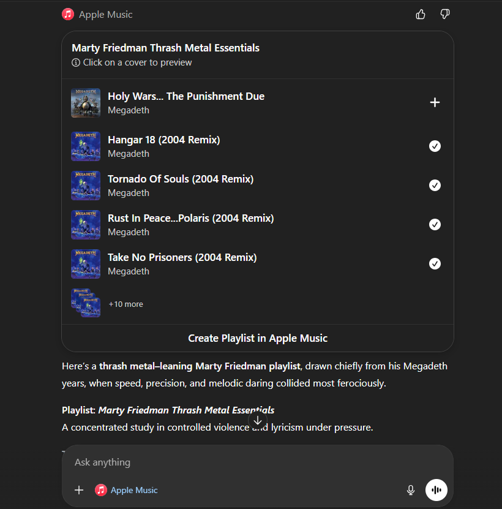Click the stacked album covers thumbnail
The height and width of the screenshot is (509, 502).
coord(86,303)
